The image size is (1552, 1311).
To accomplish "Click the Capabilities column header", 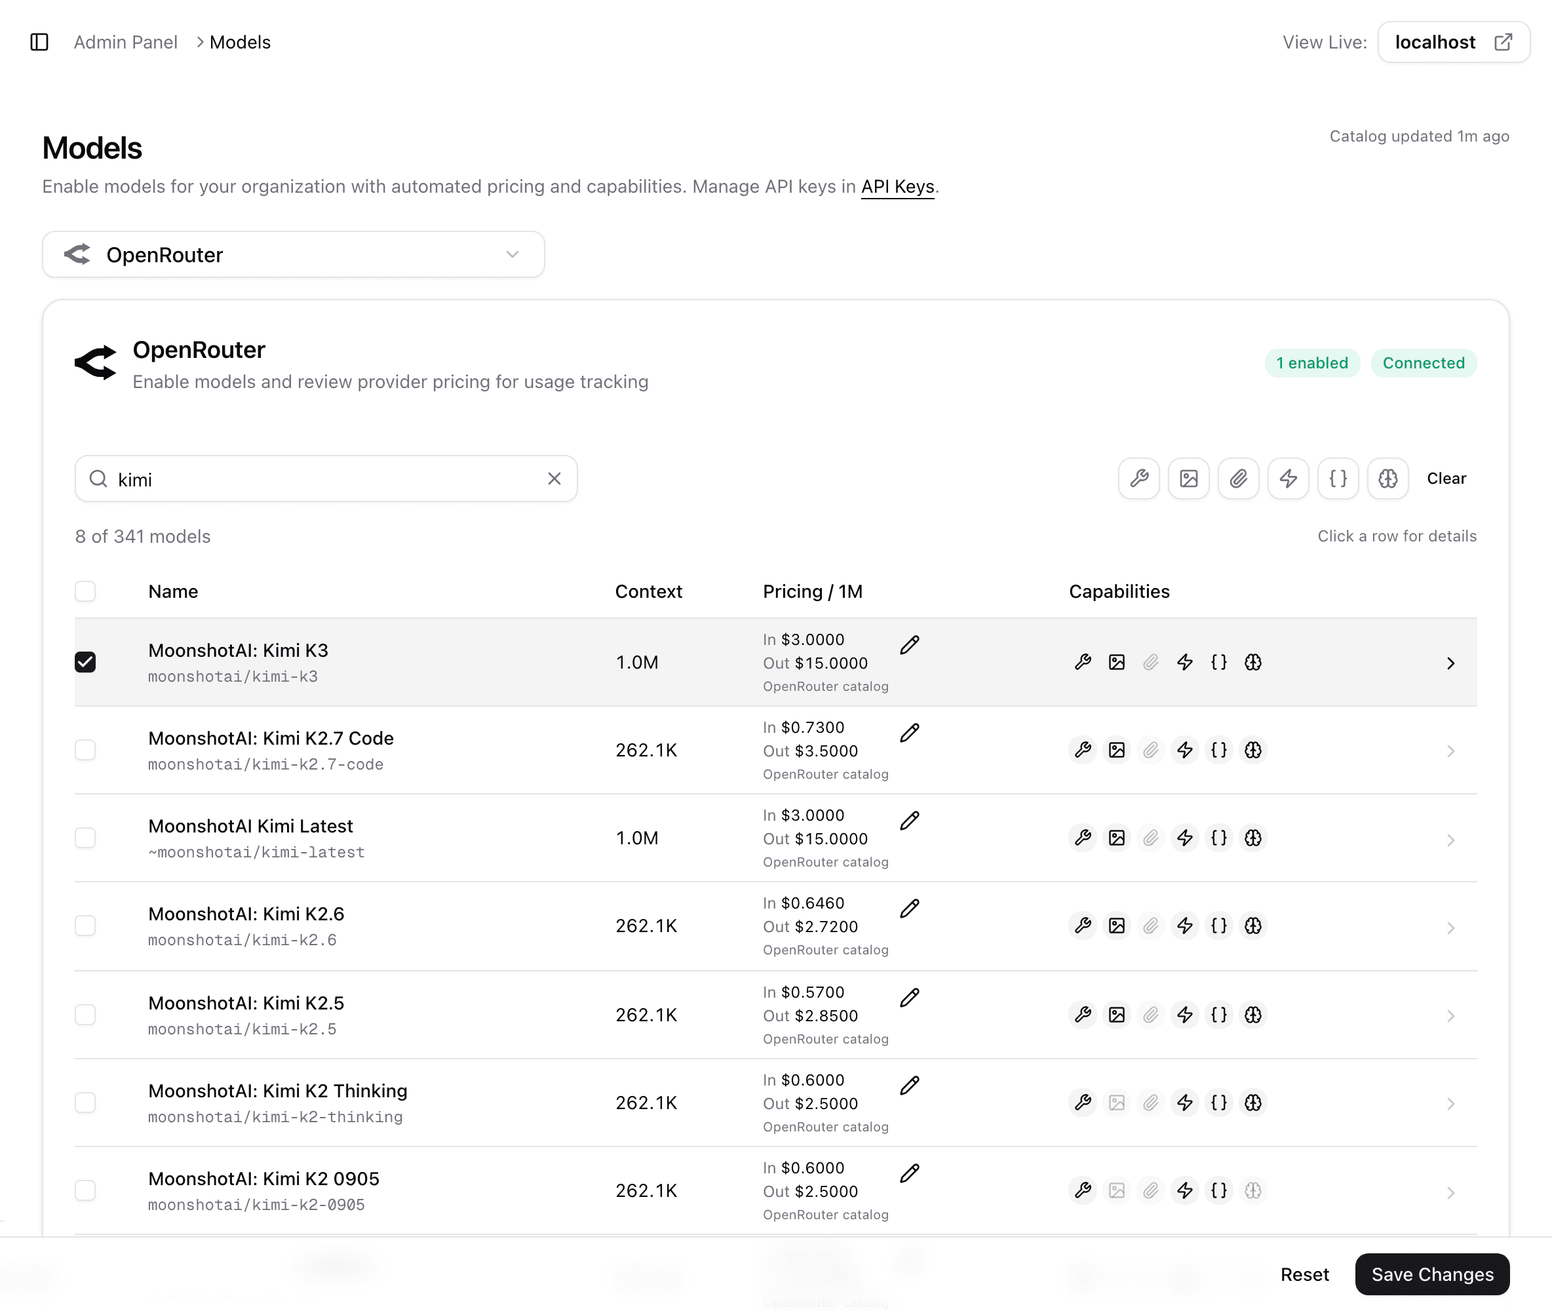I will point(1119,591).
